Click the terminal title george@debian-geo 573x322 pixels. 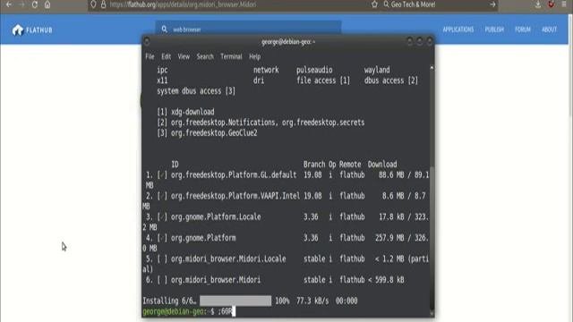point(288,42)
